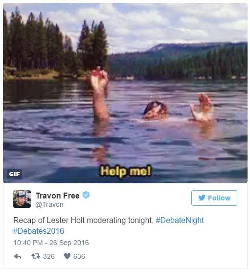Click the Twitter bird icon in Follow

(x=202, y=198)
